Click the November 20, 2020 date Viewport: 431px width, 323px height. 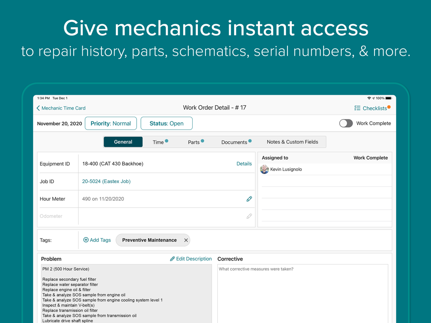point(59,124)
